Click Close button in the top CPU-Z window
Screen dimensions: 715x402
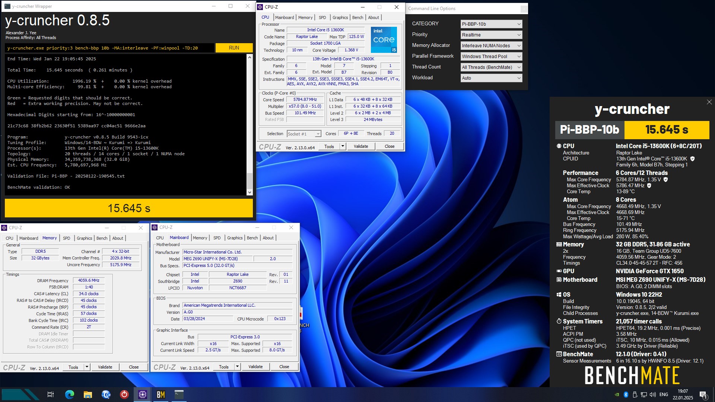390,146
